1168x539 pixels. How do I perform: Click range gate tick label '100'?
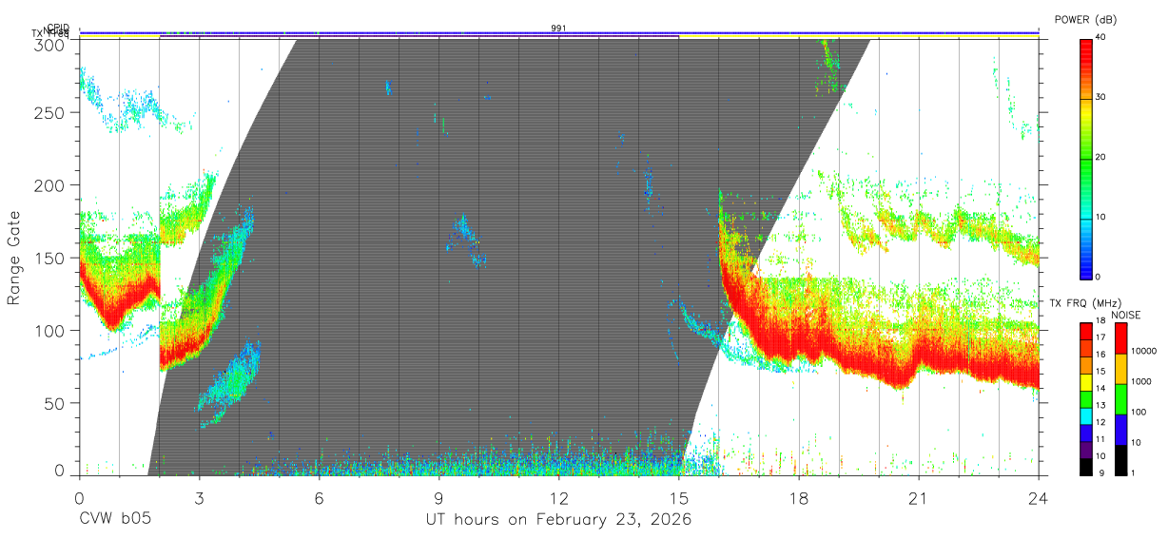[x=49, y=331]
